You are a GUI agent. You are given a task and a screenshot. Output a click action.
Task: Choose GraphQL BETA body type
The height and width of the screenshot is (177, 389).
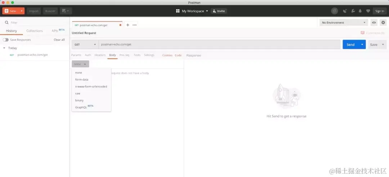click(91, 107)
